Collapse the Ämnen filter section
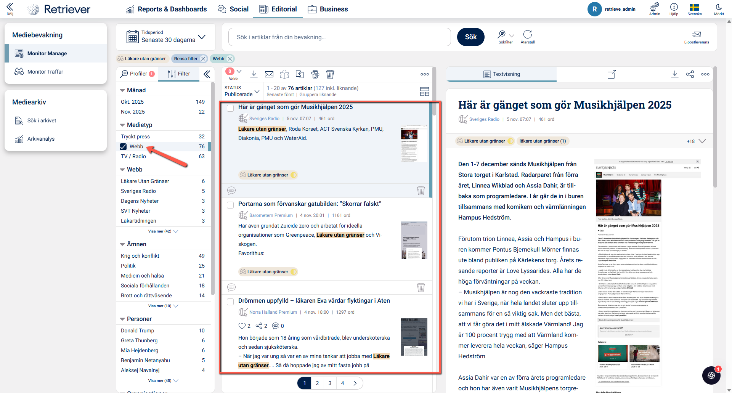The image size is (732, 393). pyautogui.click(x=122, y=244)
